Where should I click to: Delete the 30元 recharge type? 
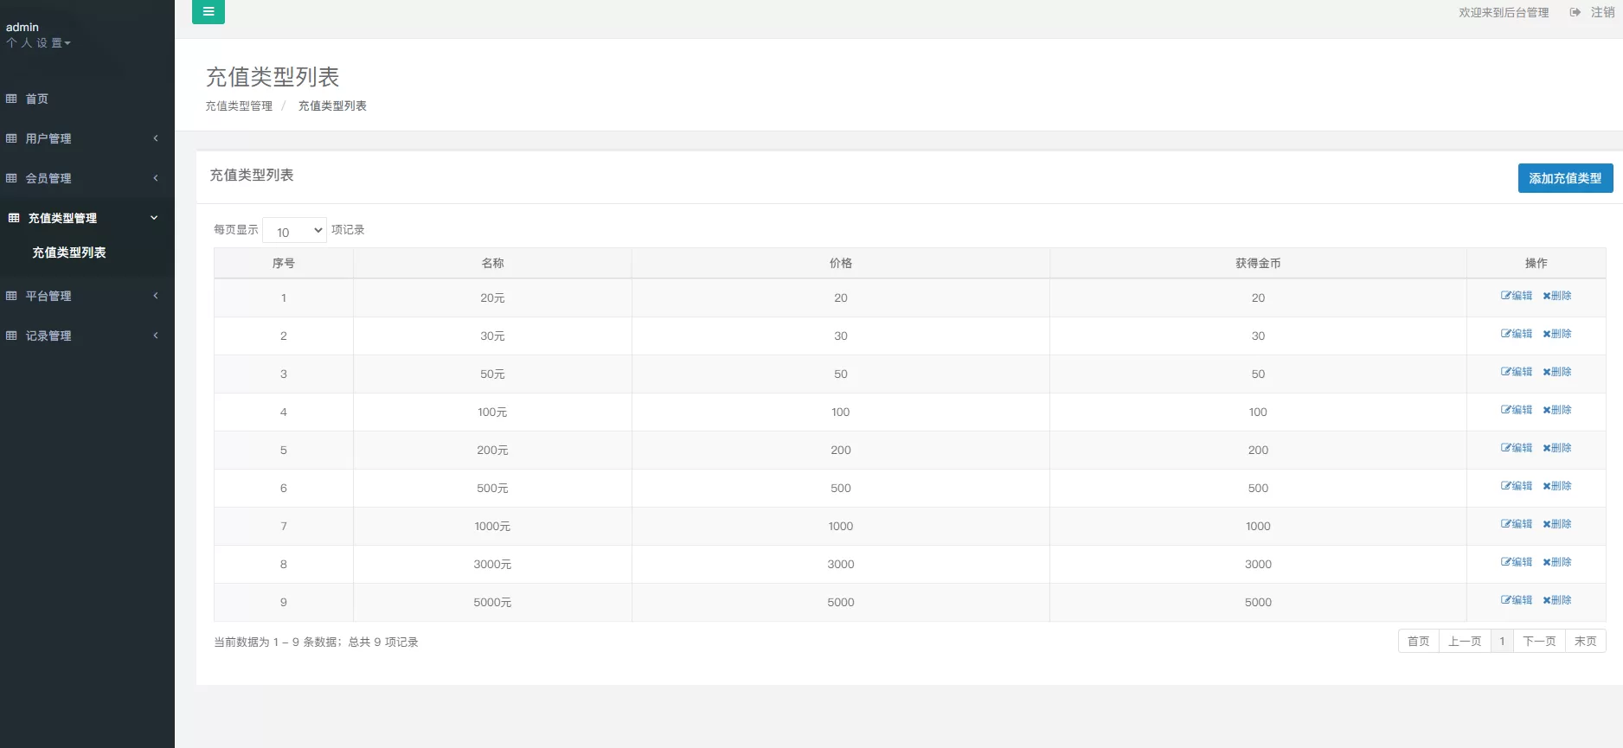pyautogui.click(x=1556, y=334)
